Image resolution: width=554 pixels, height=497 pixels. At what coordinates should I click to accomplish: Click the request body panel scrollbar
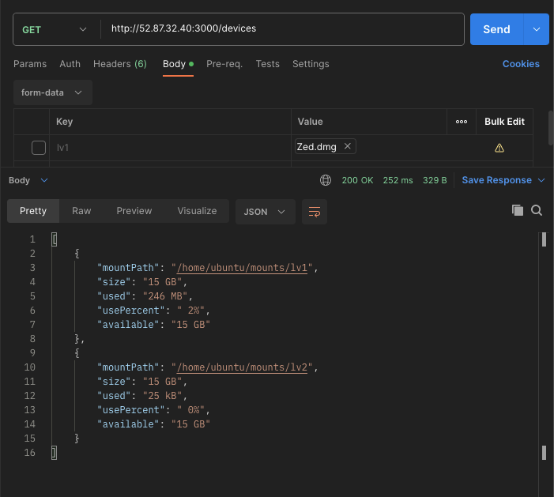point(551,128)
